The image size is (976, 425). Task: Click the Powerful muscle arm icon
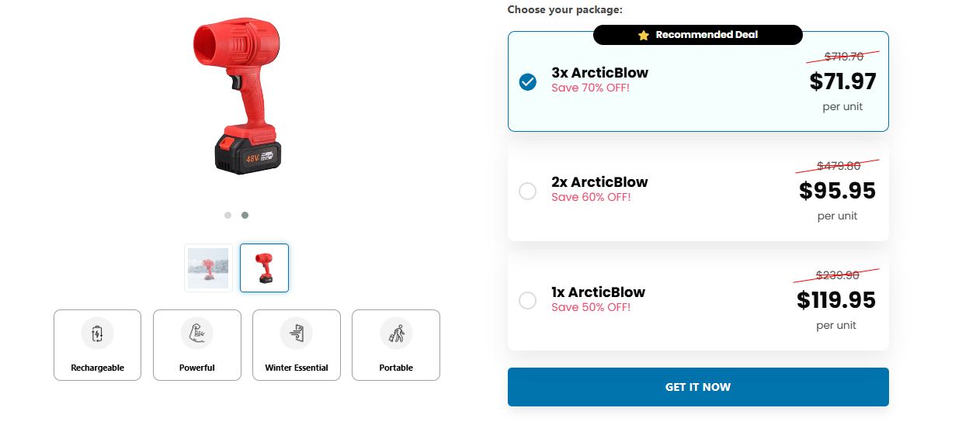(196, 334)
